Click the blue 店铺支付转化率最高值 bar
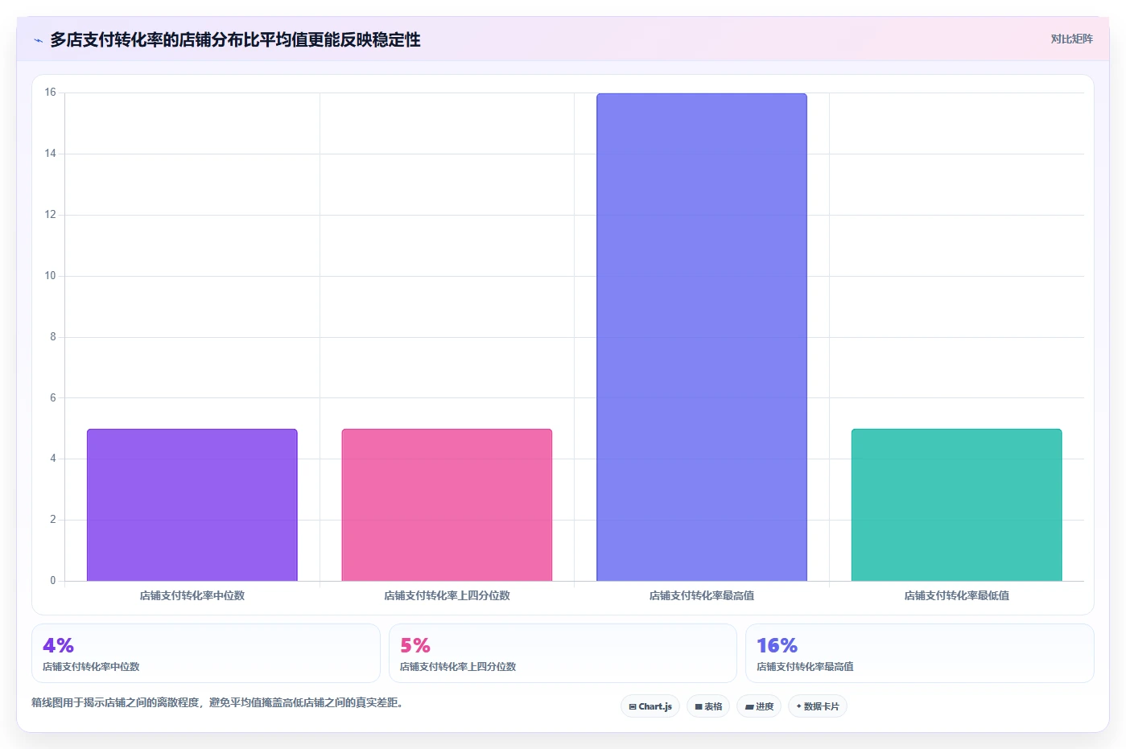 click(x=702, y=337)
